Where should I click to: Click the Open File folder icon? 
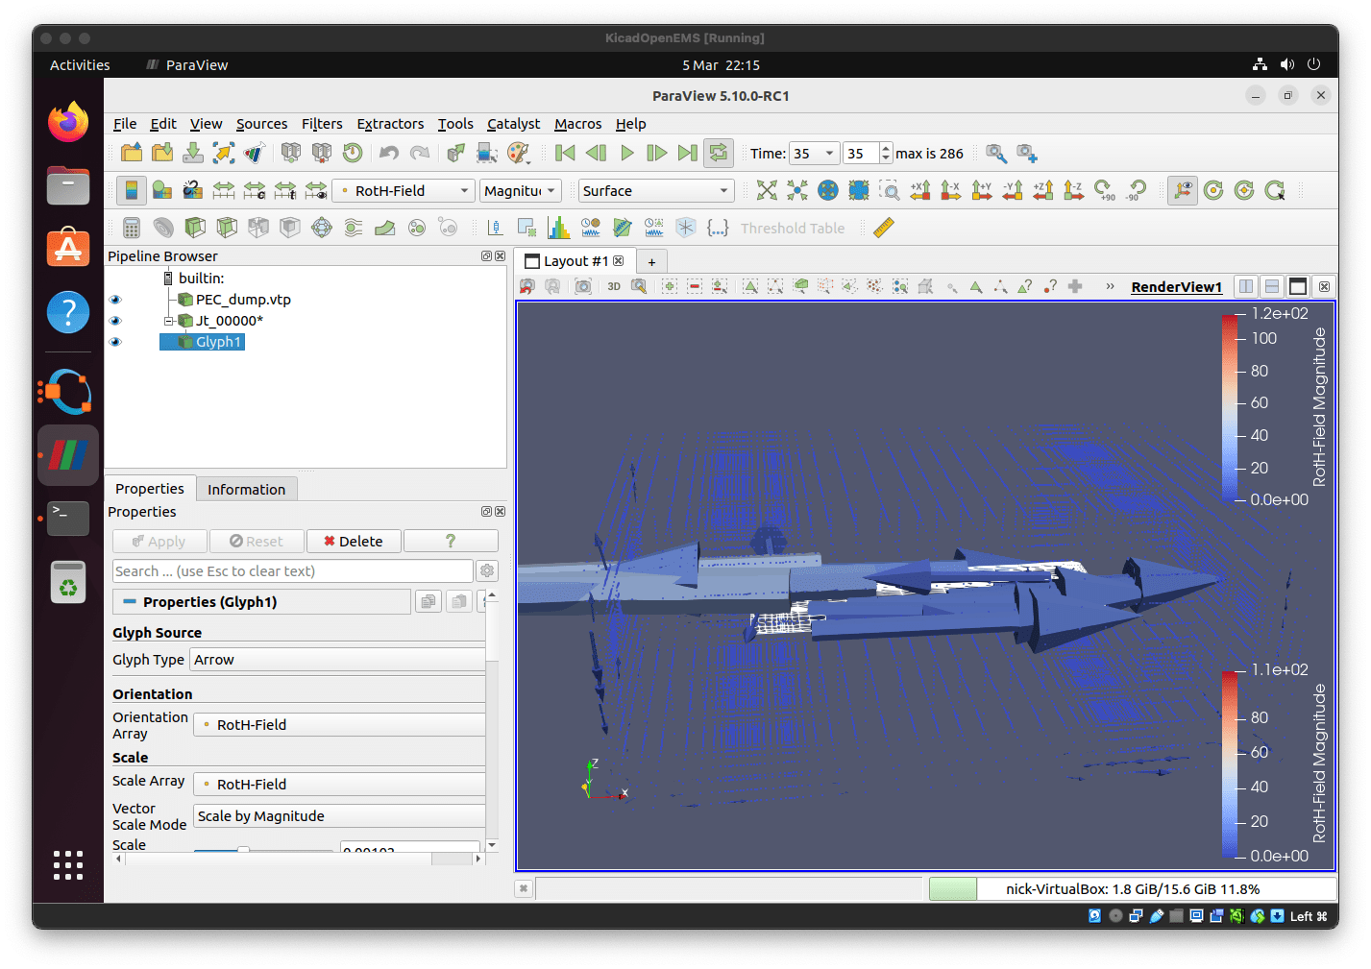pos(132,153)
